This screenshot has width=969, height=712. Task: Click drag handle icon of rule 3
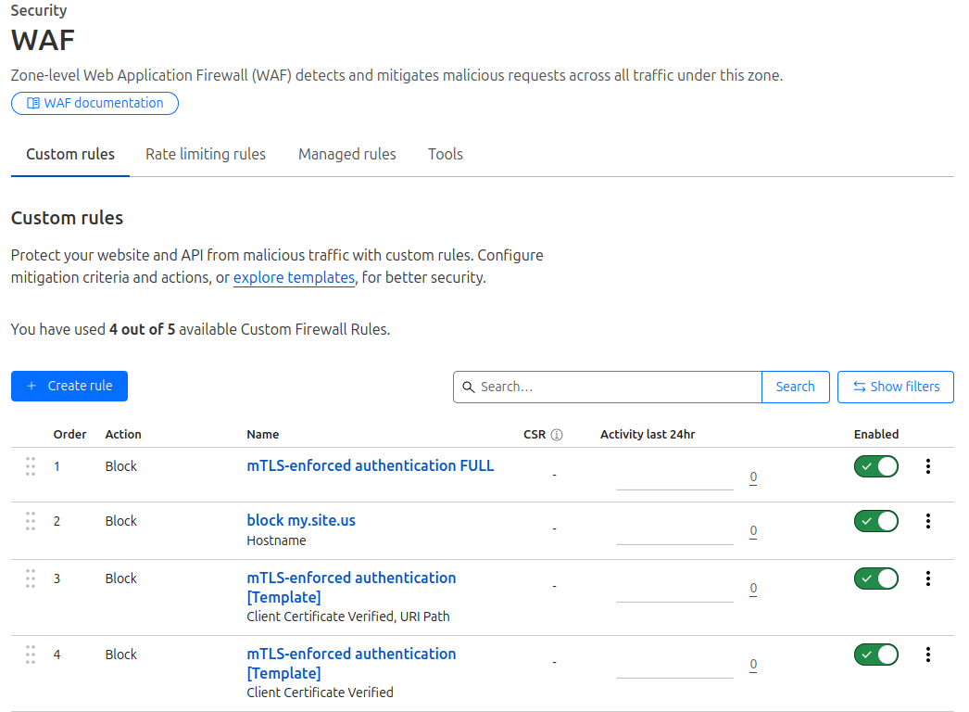tap(31, 578)
